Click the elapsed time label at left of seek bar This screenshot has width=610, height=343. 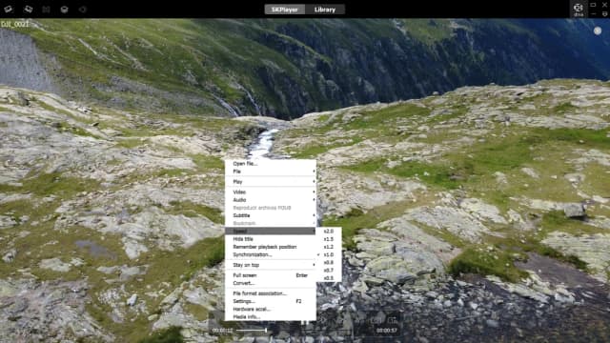222,331
